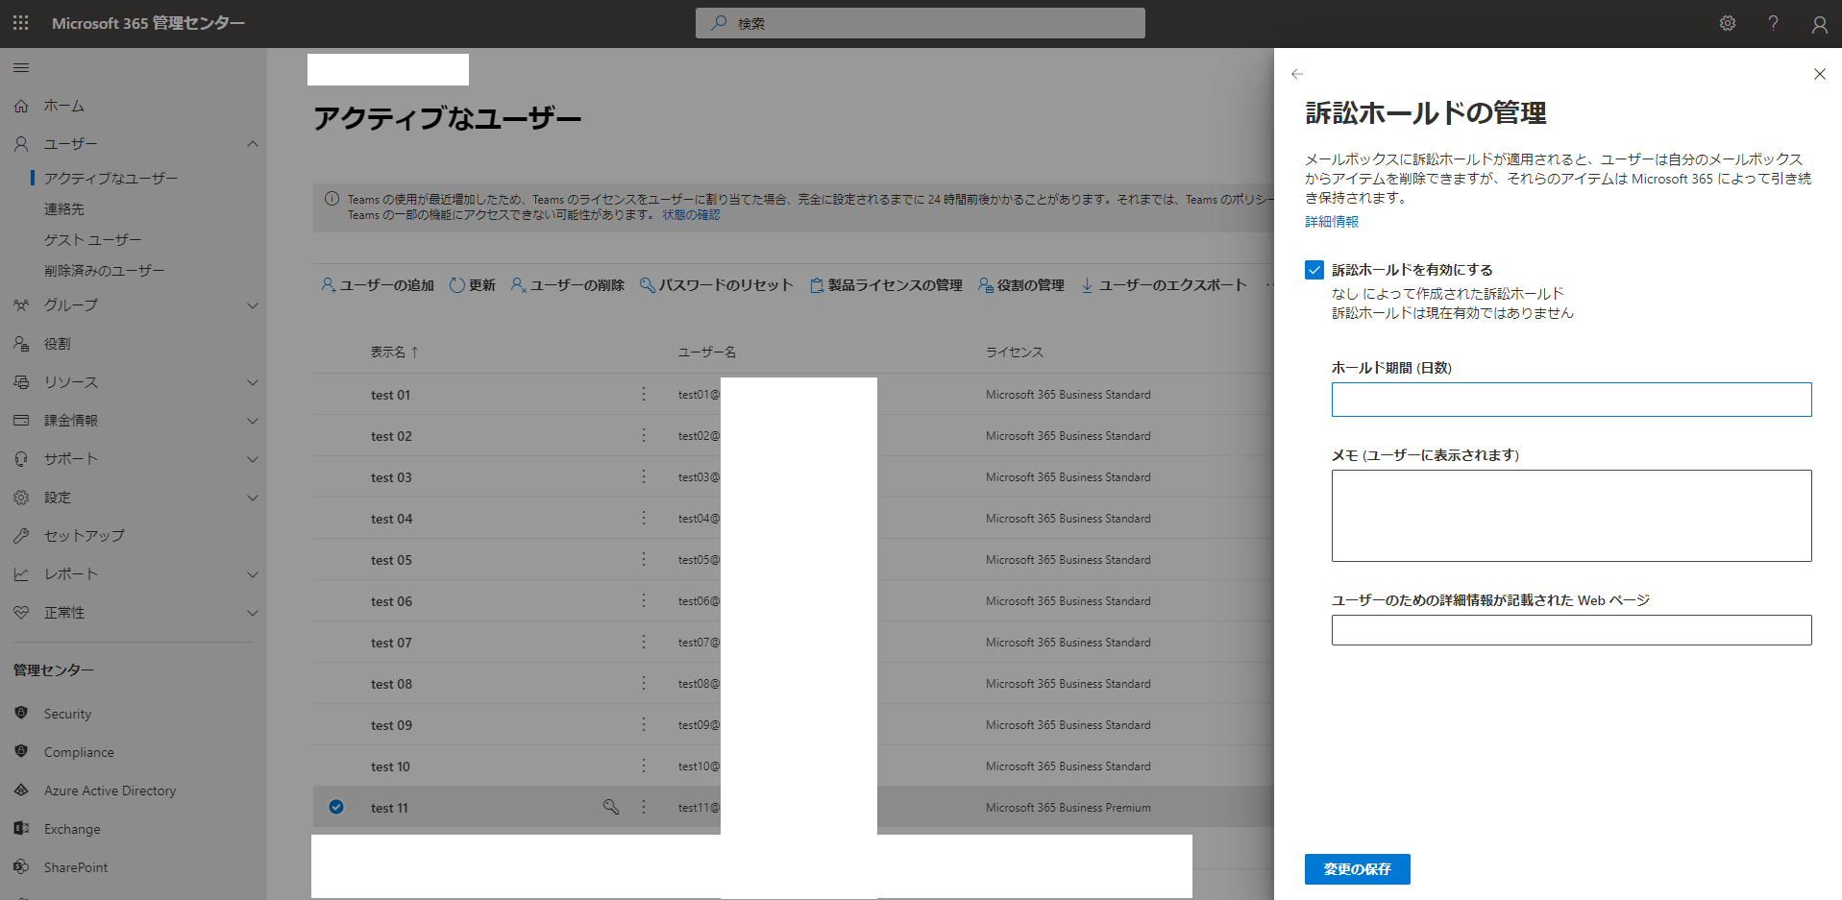Click ユーザーの削除 command
Image resolution: width=1842 pixels, height=900 pixels.
(x=568, y=285)
